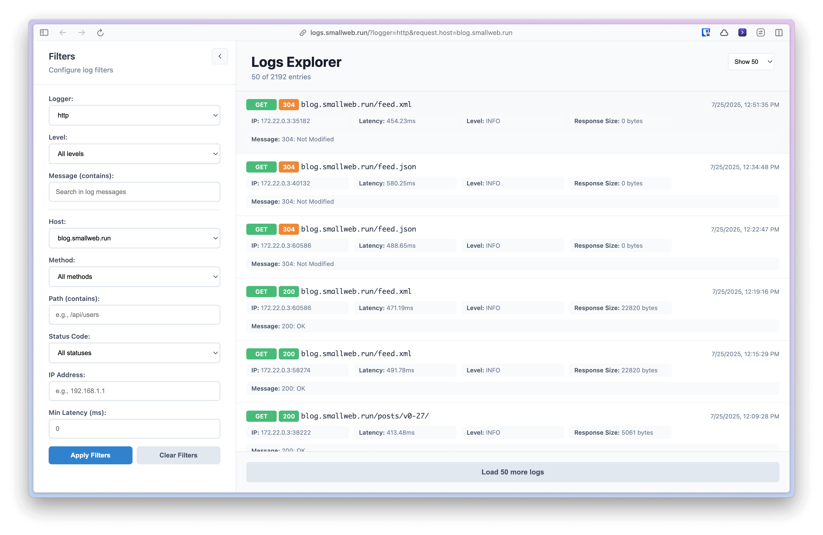The image size is (823, 535).
Task: Click the 12:51:35 PM feed.xml log path
Action: tap(356, 104)
